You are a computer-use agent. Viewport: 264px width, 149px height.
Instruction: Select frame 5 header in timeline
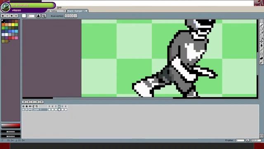pyautogui.click(x=62, y=106)
